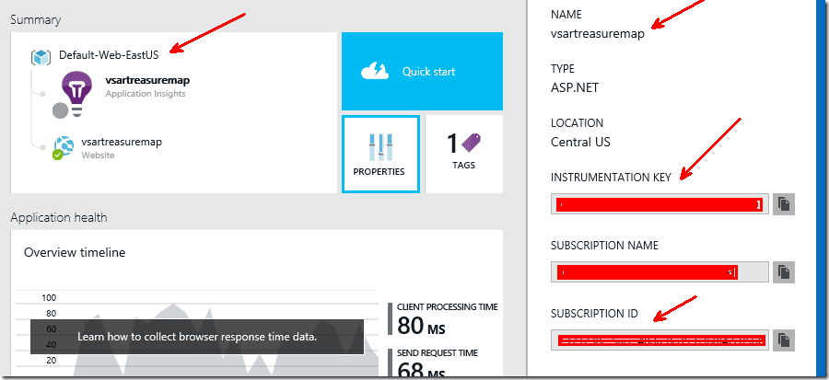Select vsartreasuremap Application Insights item
Viewport: 829px width, 380px height.
(x=147, y=86)
